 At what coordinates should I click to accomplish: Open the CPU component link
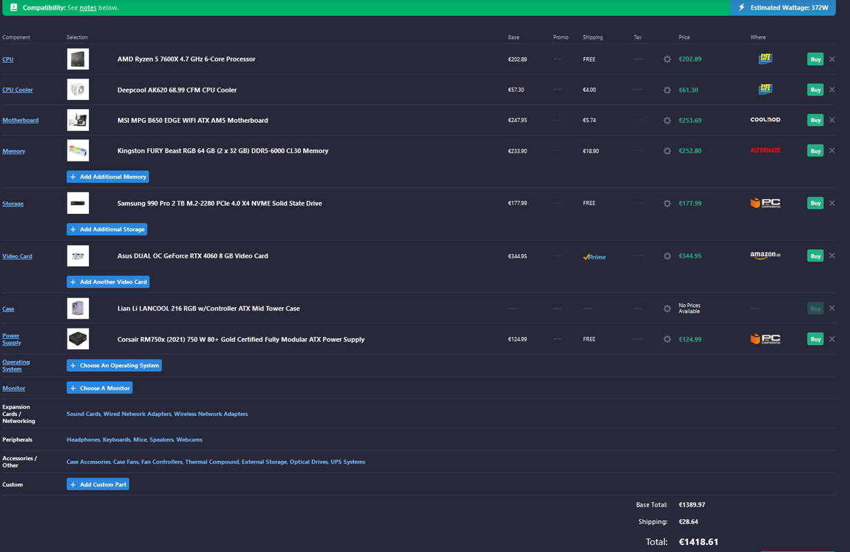tap(8, 59)
